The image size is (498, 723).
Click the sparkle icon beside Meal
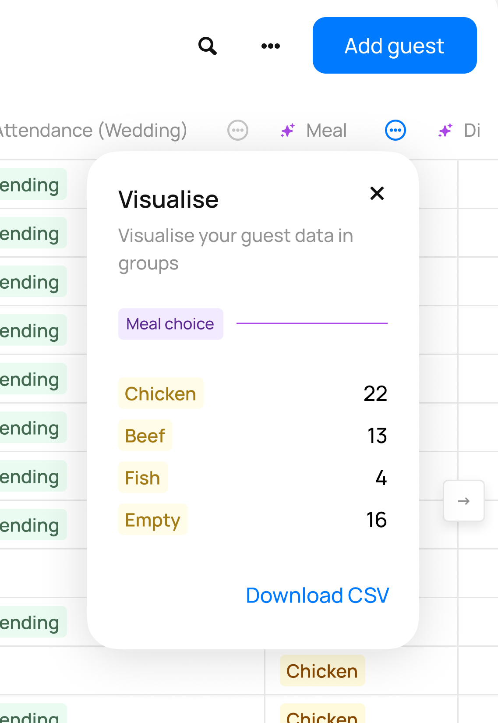(x=288, y=130)
